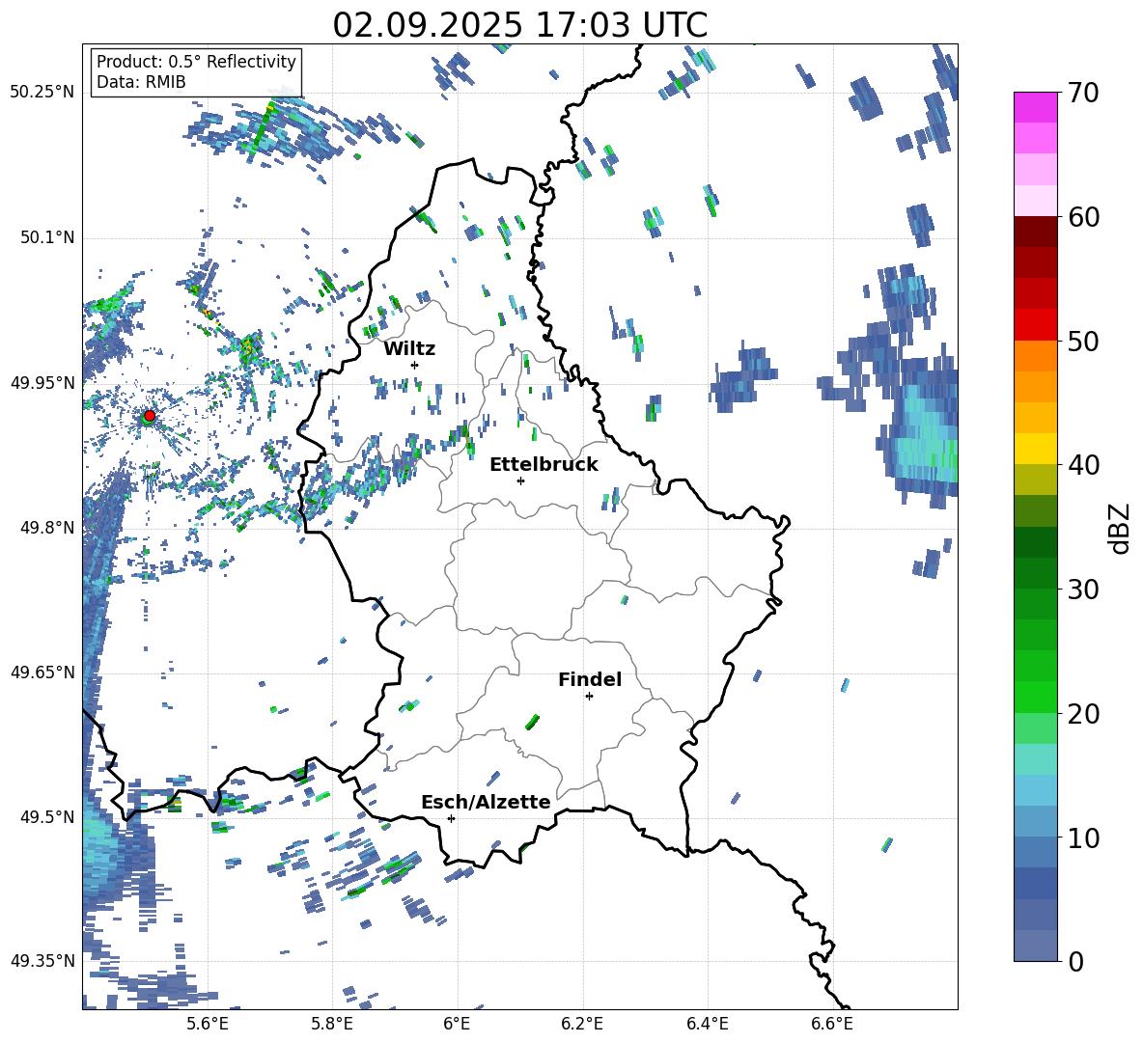This screenshot has width=1143, height=1043.
Task: Click the 49.95°N latitude label
Action: [42, 382]
